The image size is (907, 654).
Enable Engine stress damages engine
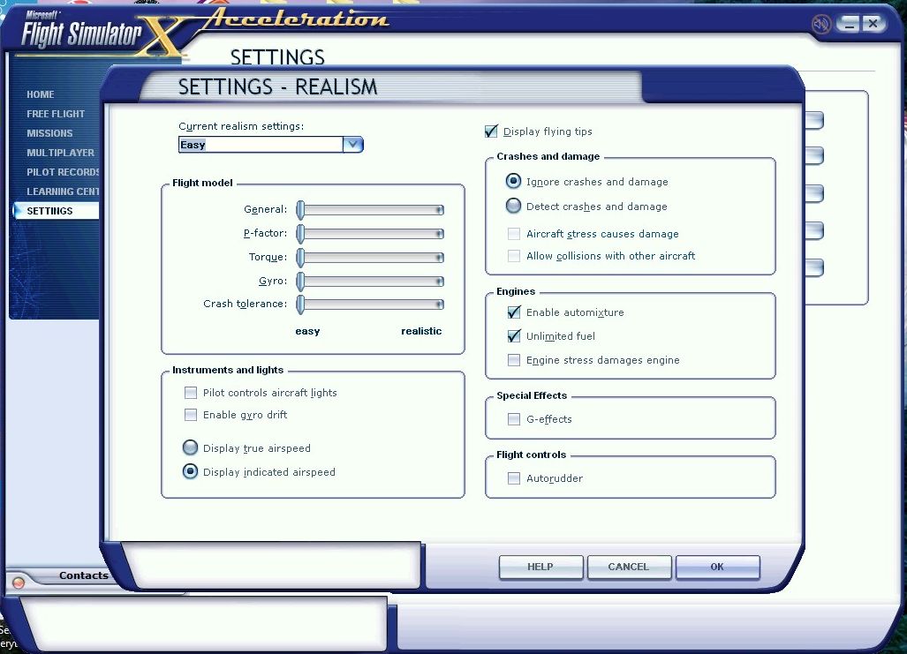pyautogui.click(x=514, y=360)
